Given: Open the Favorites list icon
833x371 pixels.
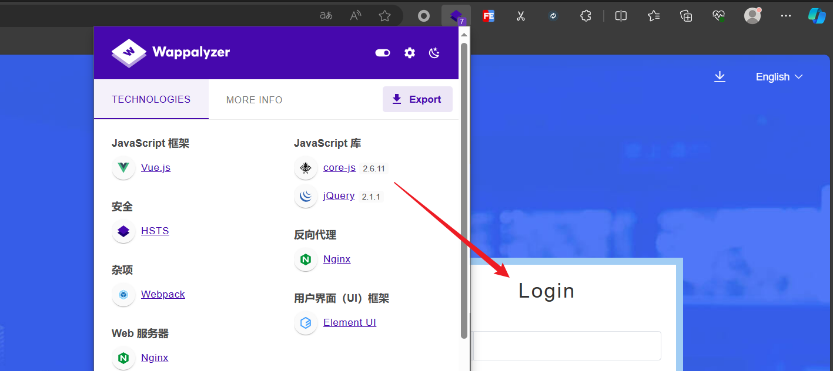Looking at the screenshot, I should coord(654,16).
